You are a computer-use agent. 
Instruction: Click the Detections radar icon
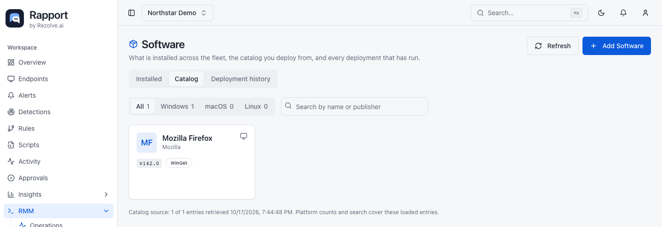(11, 112)
